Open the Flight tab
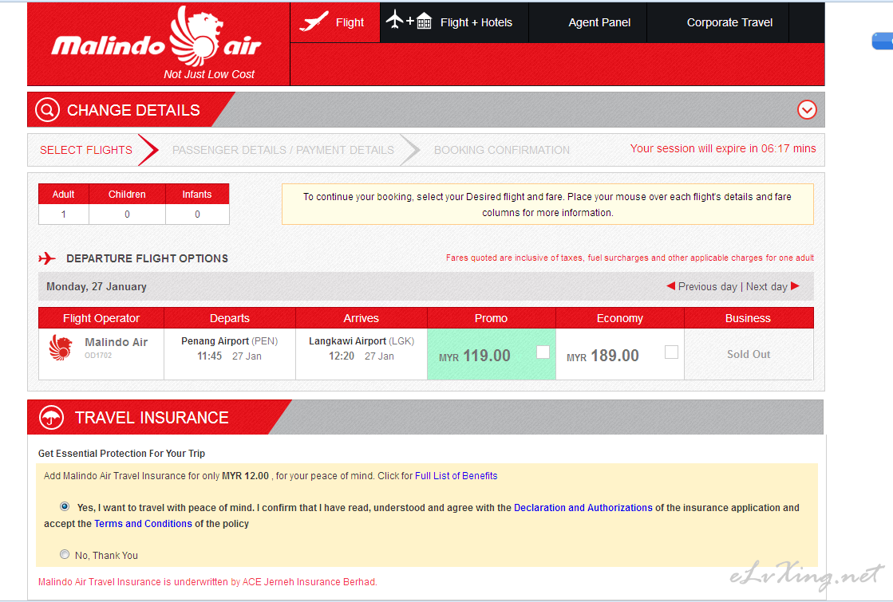This screenshot has width=893, height=602. (x=335, y=22)
